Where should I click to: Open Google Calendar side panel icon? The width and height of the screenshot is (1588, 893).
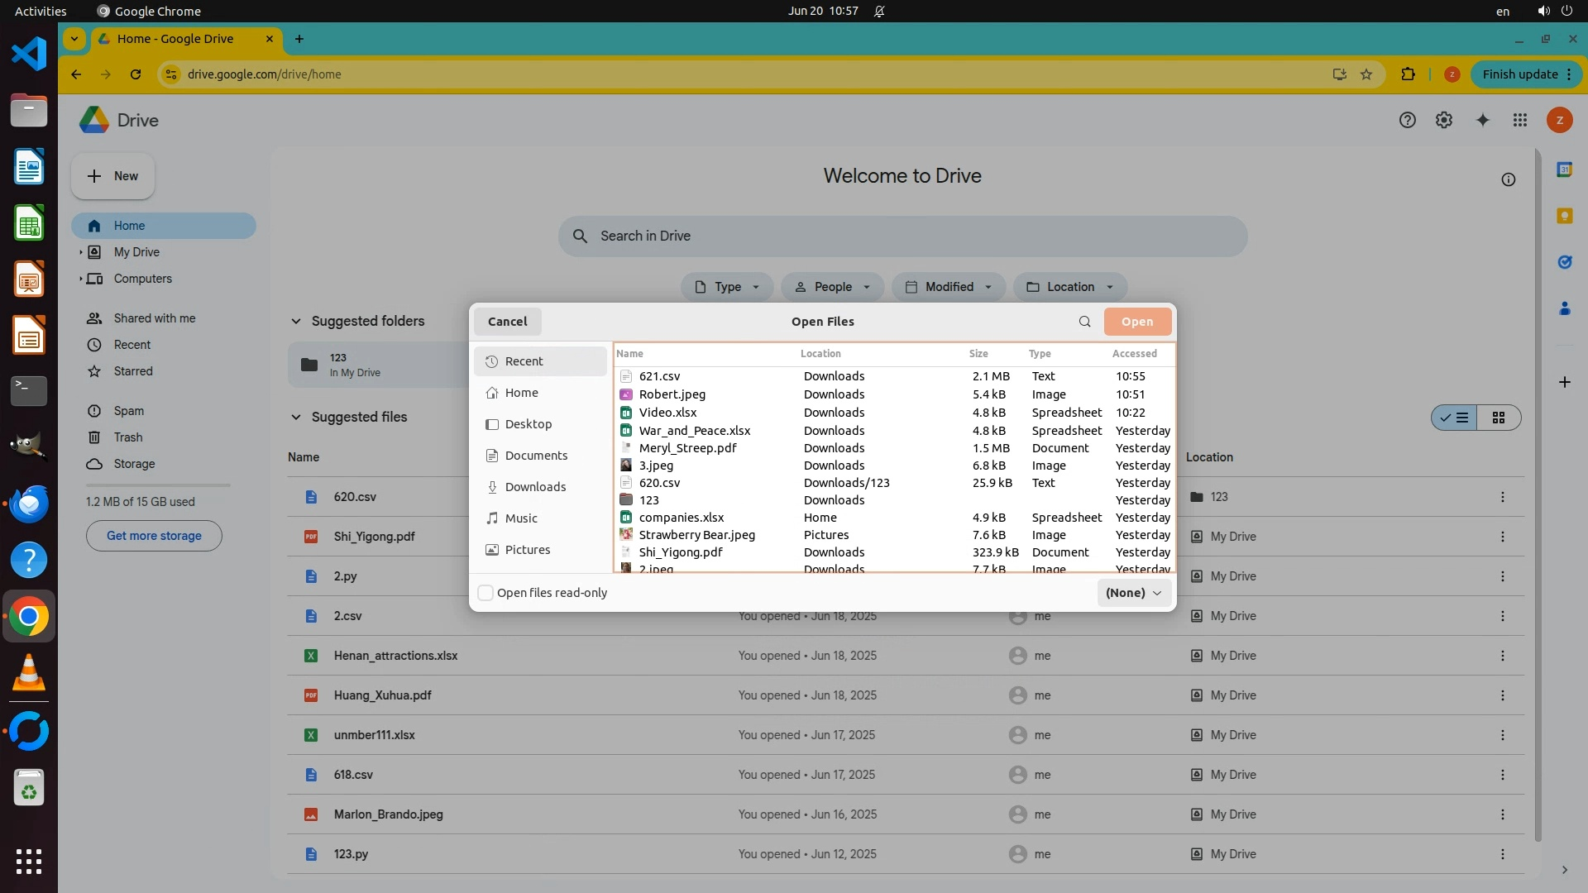tap(1564, 170)
